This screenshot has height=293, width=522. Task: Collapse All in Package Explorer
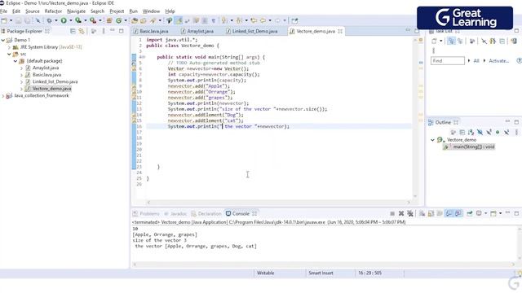pyautogui.click(x=73, y=31)
